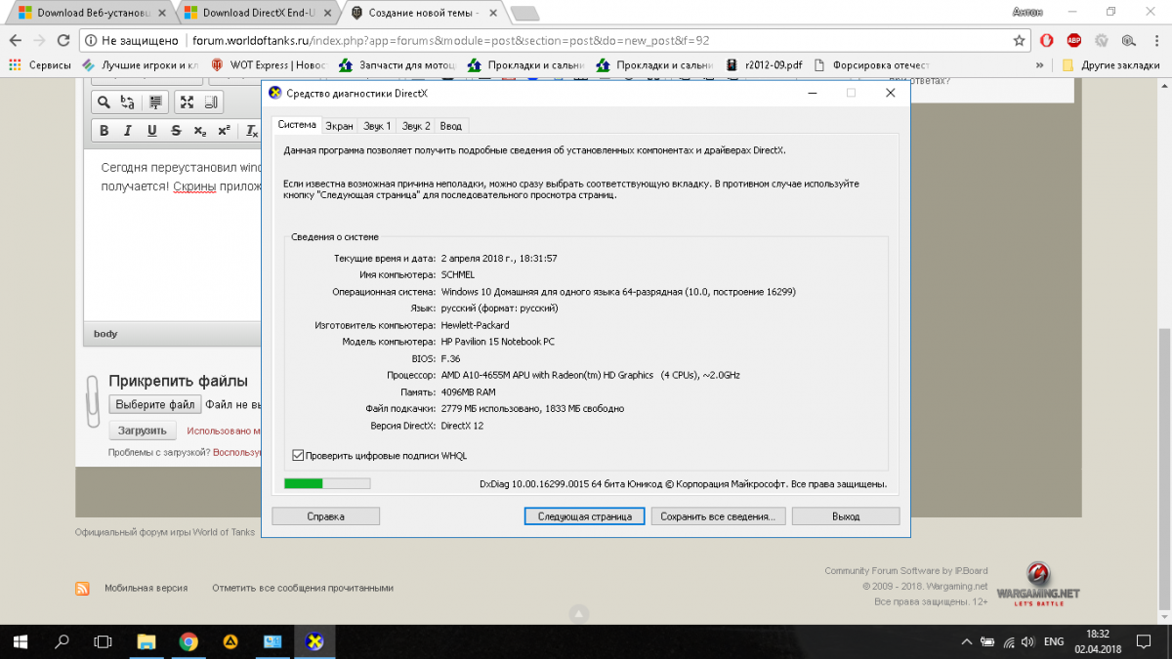This screenshot has width=1172, height=659.
Task: Click the 'Выберите файл' button
Action: pyautogui.click(x=154, y=404)
